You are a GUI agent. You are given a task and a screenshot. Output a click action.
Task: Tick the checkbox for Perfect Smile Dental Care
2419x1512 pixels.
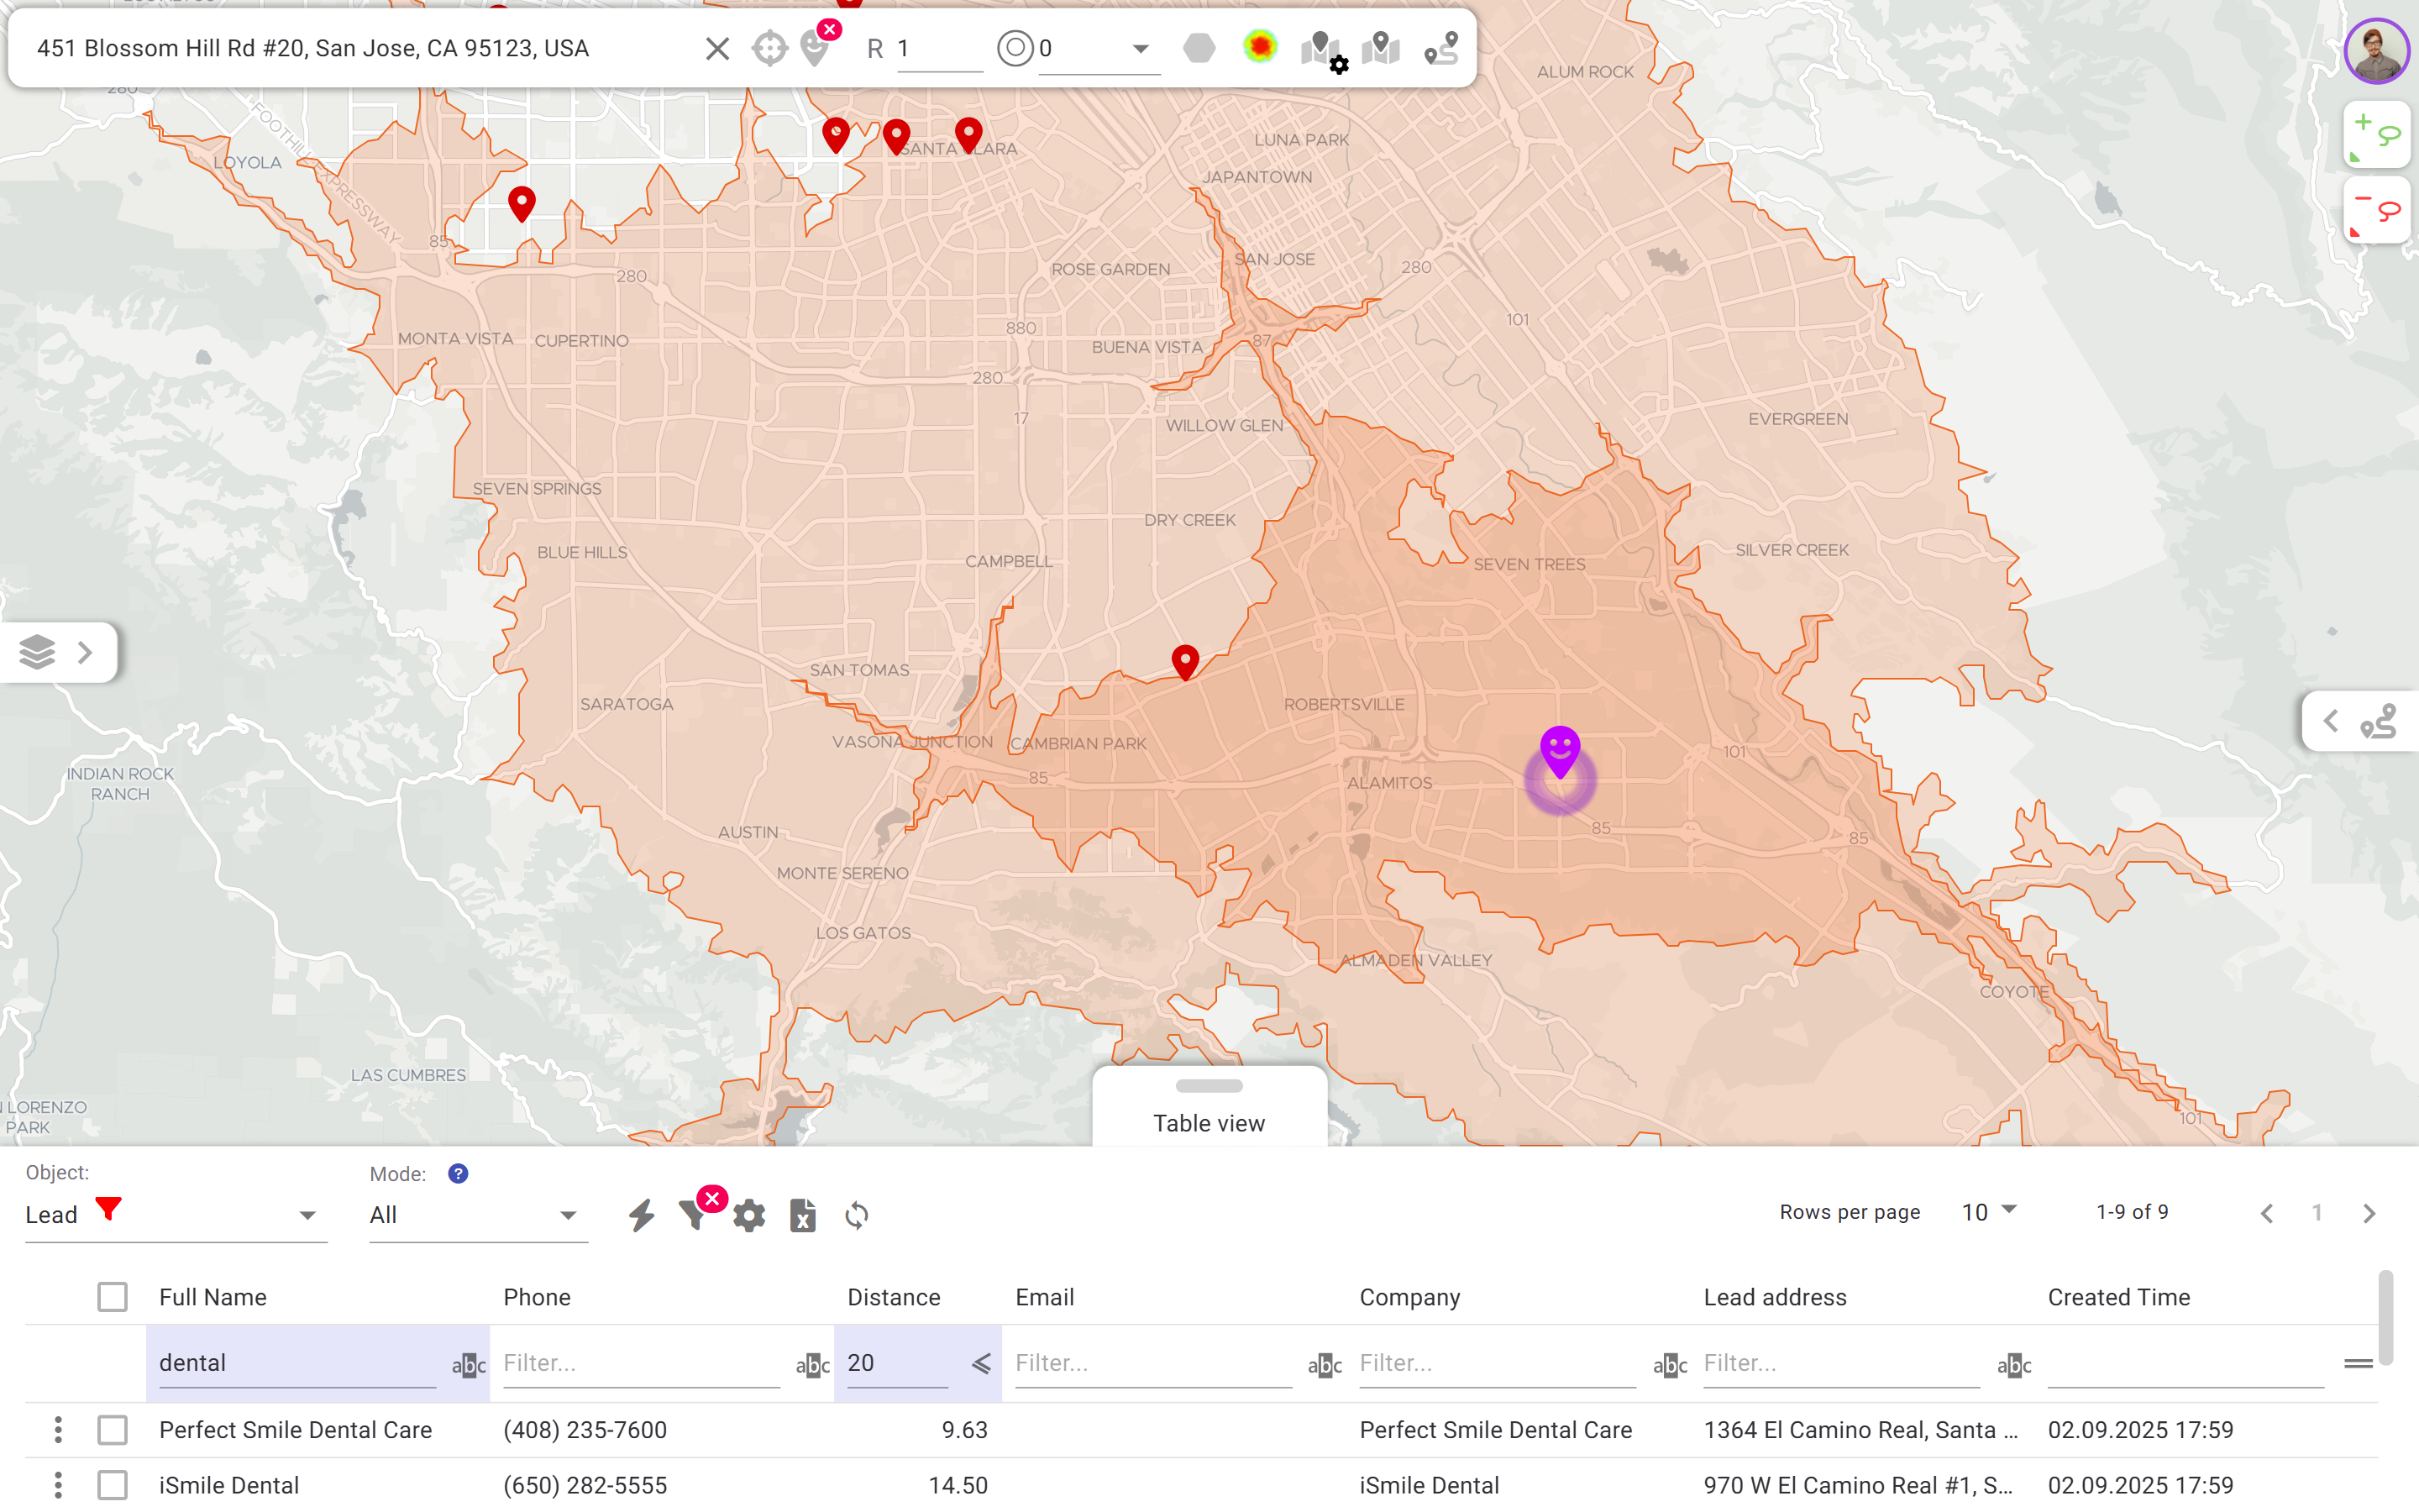(112, 1430)
